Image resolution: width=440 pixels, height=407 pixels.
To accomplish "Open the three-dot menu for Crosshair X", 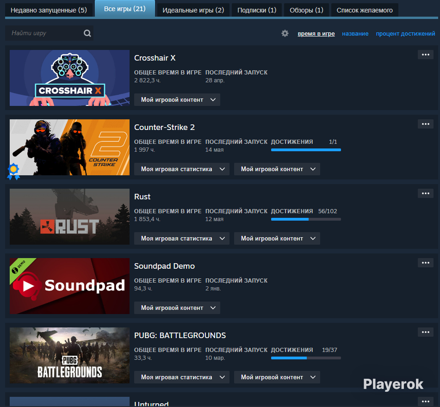I will tap(425, 55).
